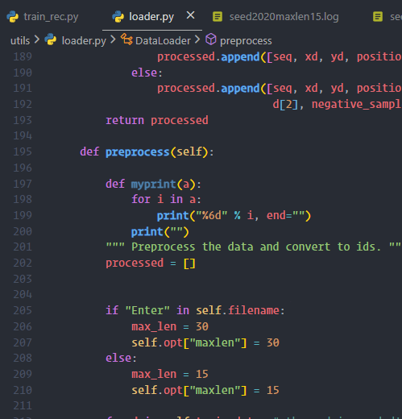Click the loader.py breadcrumb item
402x419 pixels.
84,41
